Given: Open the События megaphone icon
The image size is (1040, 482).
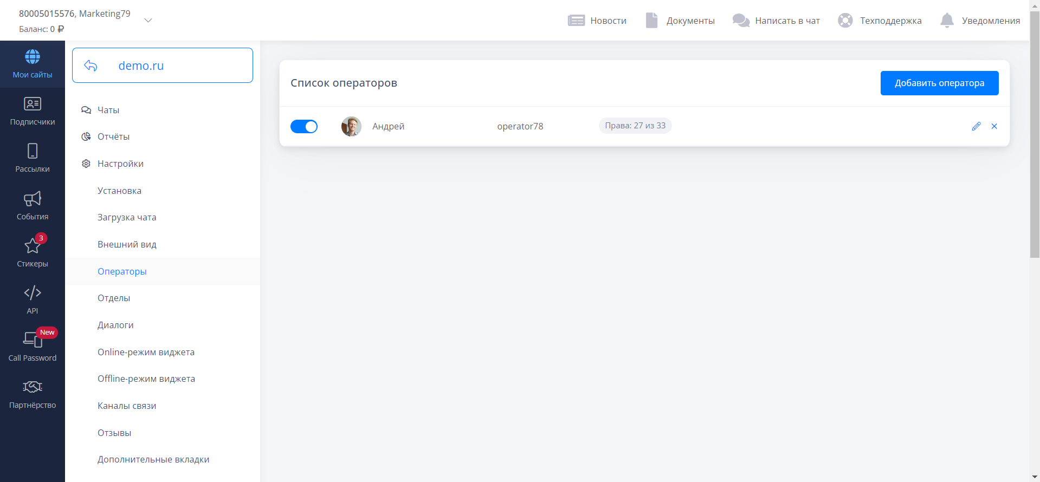Looking at the screenshot, I should pyautogui.click(x=33, y=199).
